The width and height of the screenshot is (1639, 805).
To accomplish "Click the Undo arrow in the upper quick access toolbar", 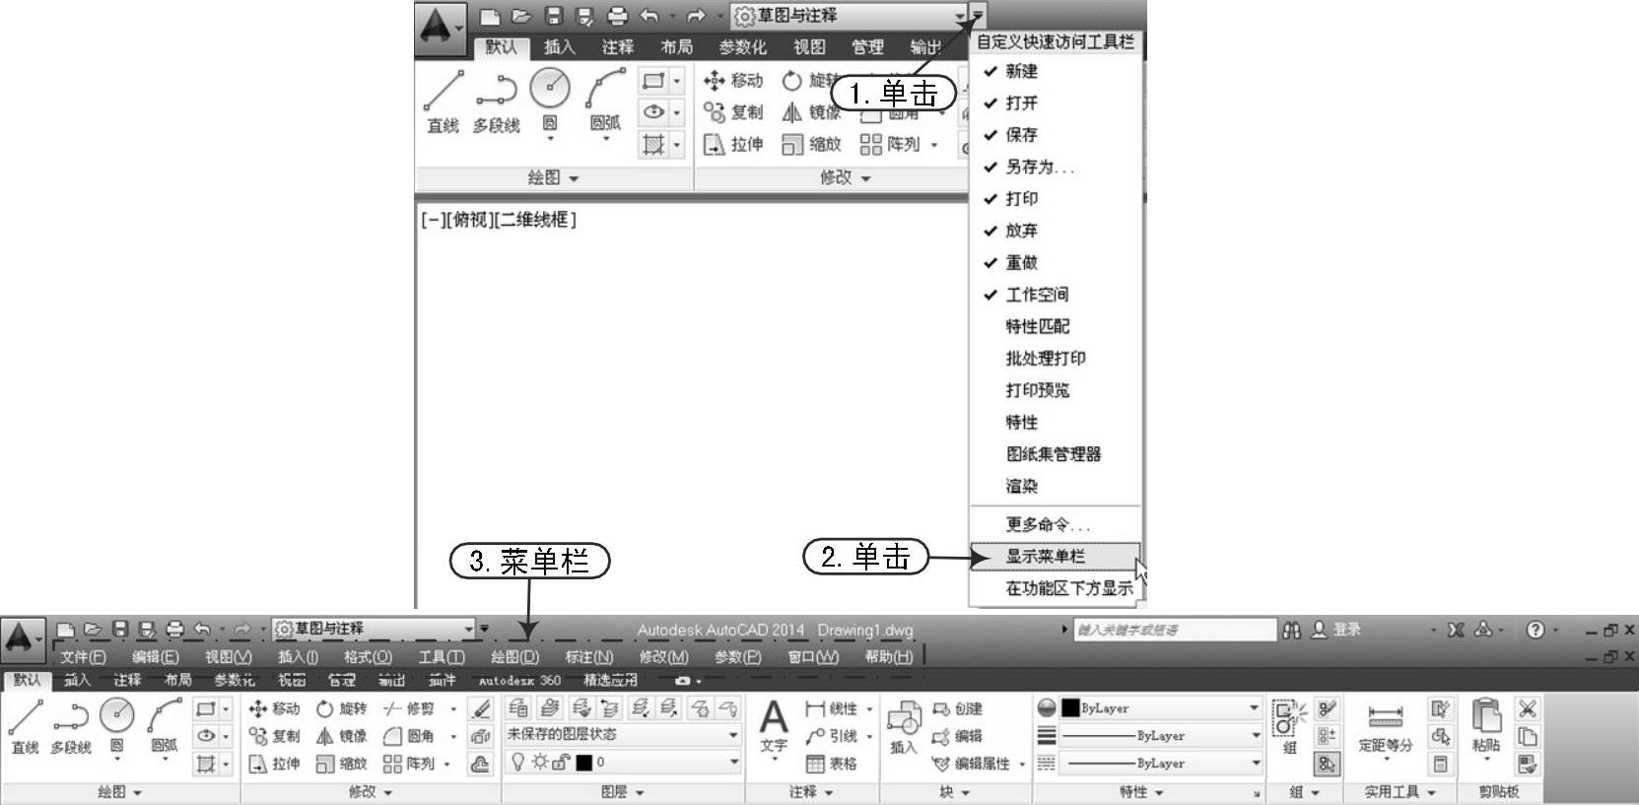I will (649, 16).
